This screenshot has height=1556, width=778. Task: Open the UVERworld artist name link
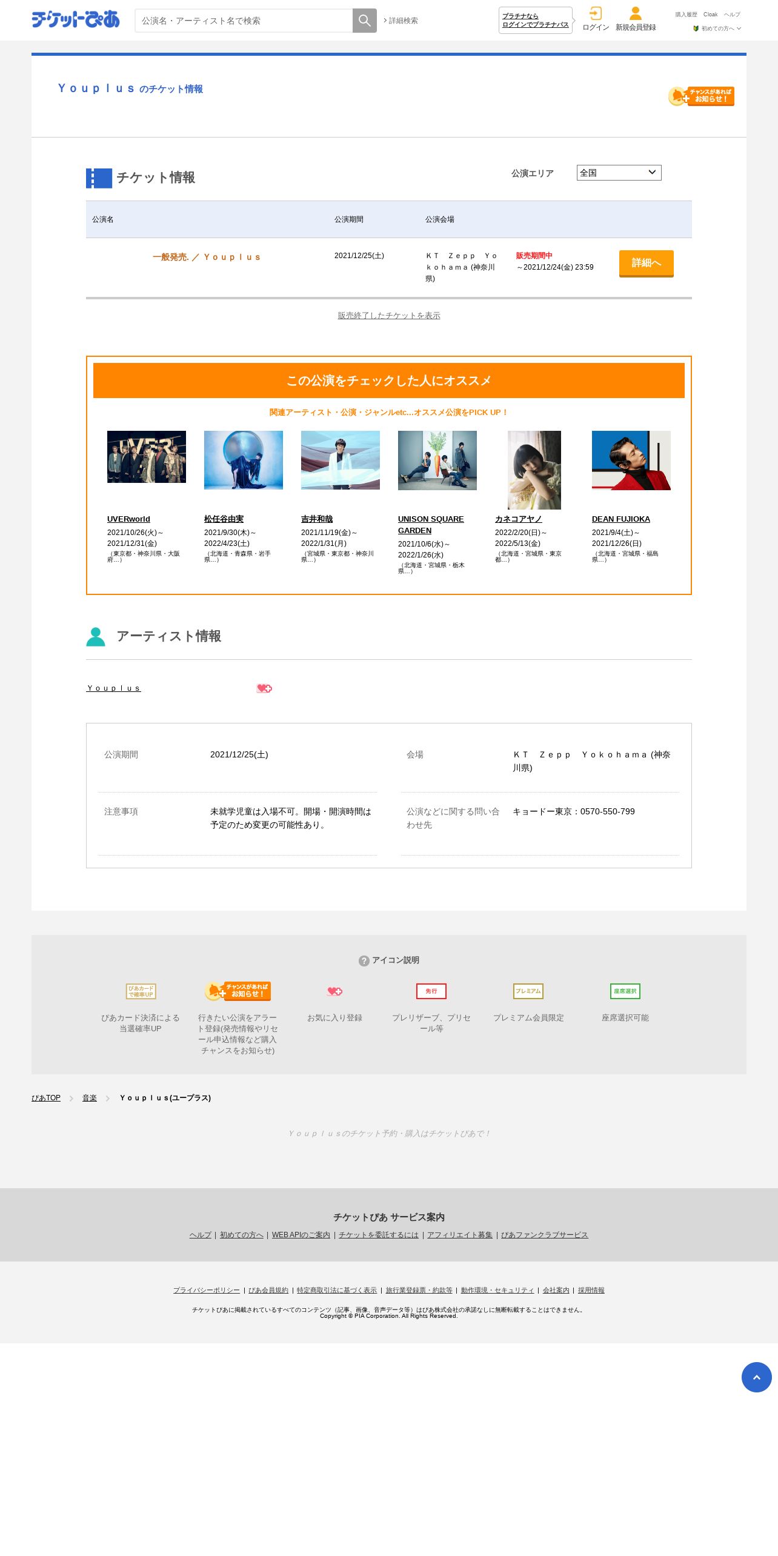pyautogui.click(x=128, y=519)
